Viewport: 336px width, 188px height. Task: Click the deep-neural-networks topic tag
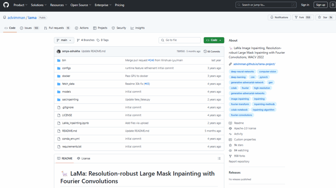[x=242, y=72]
